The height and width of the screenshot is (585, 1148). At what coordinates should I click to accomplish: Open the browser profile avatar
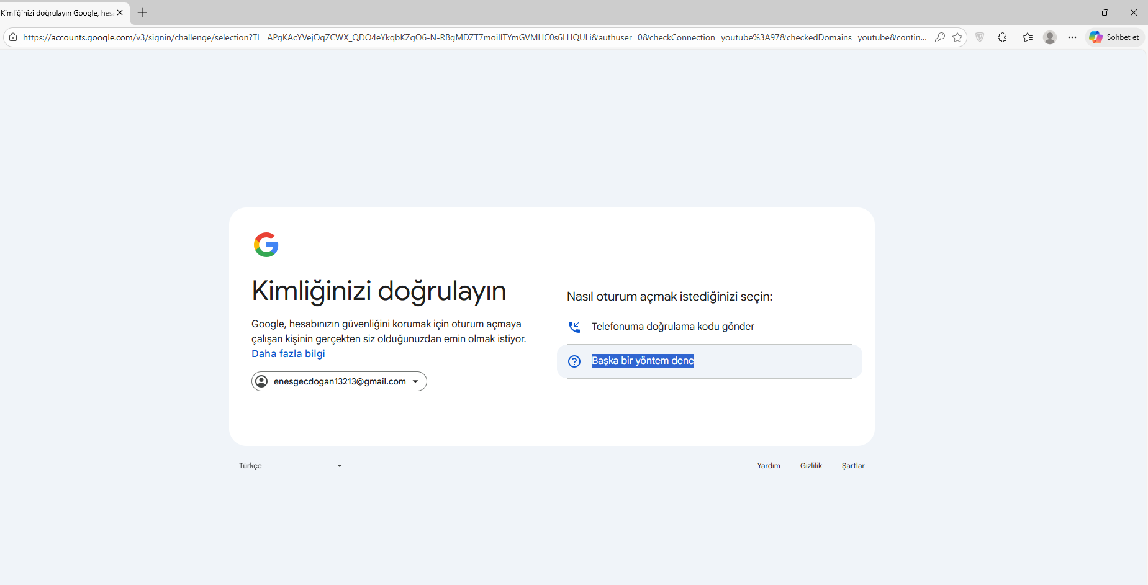pyautogui.click(x=1050, y=37)
